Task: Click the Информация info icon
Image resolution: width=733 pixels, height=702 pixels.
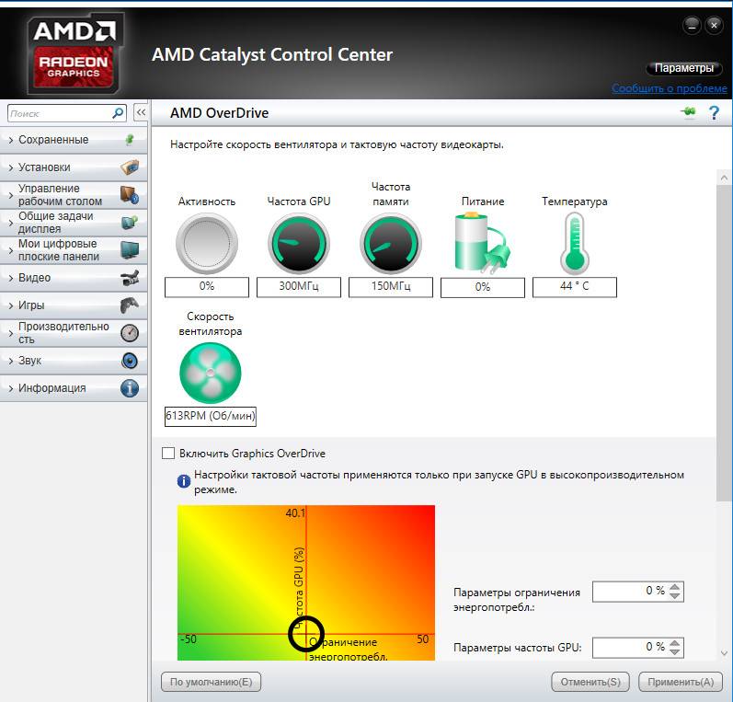Action: click(x=130, y=388)
